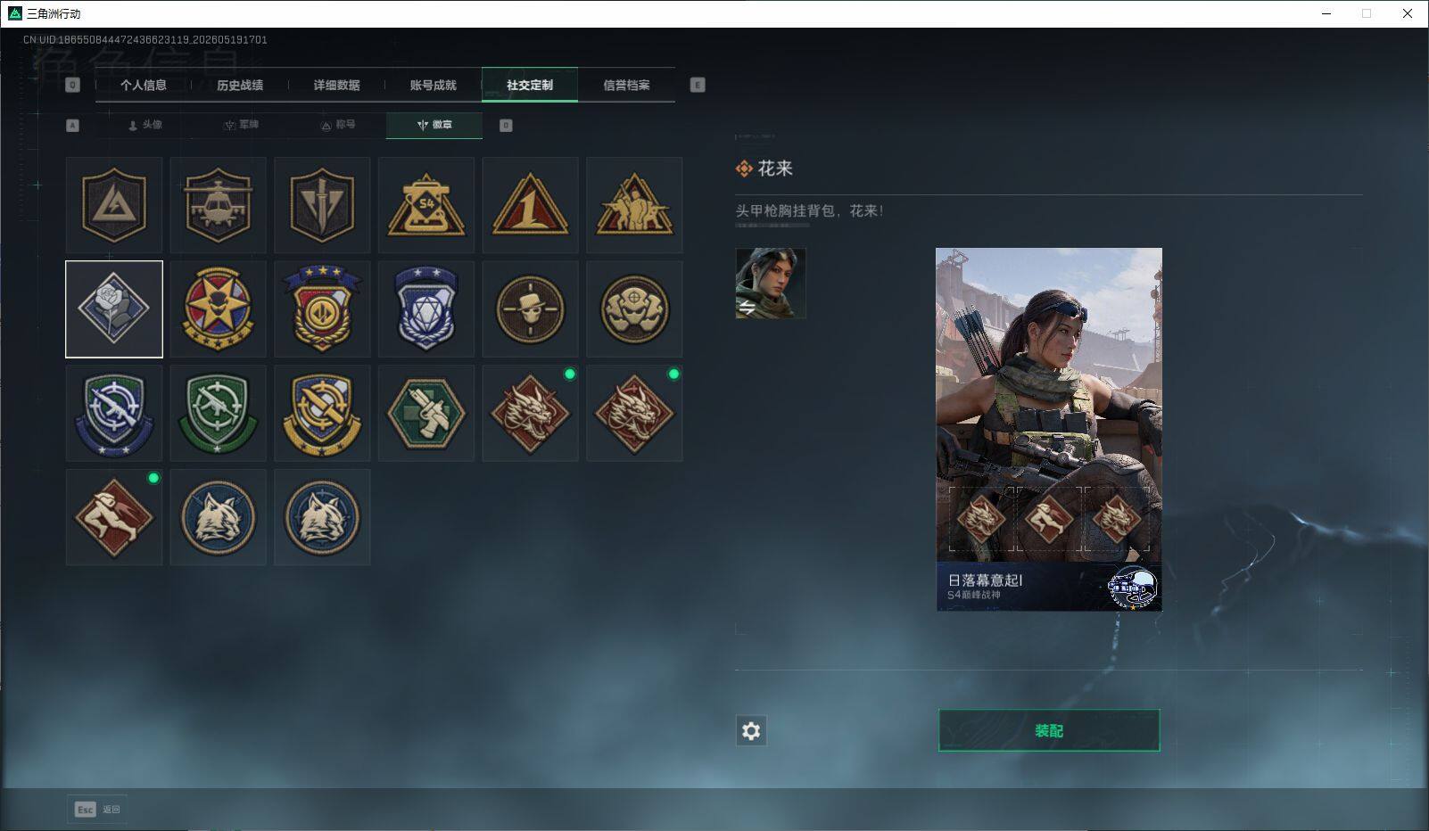Select the green hexagon pistol badge

pos(426,413)
